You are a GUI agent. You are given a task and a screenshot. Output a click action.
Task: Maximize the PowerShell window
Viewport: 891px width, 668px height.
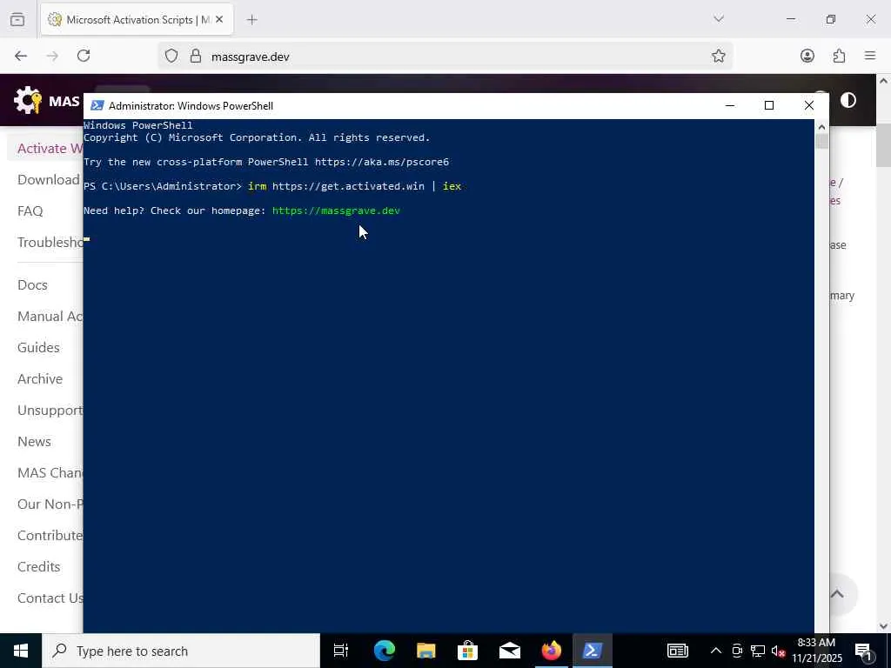tap(769, 105)
